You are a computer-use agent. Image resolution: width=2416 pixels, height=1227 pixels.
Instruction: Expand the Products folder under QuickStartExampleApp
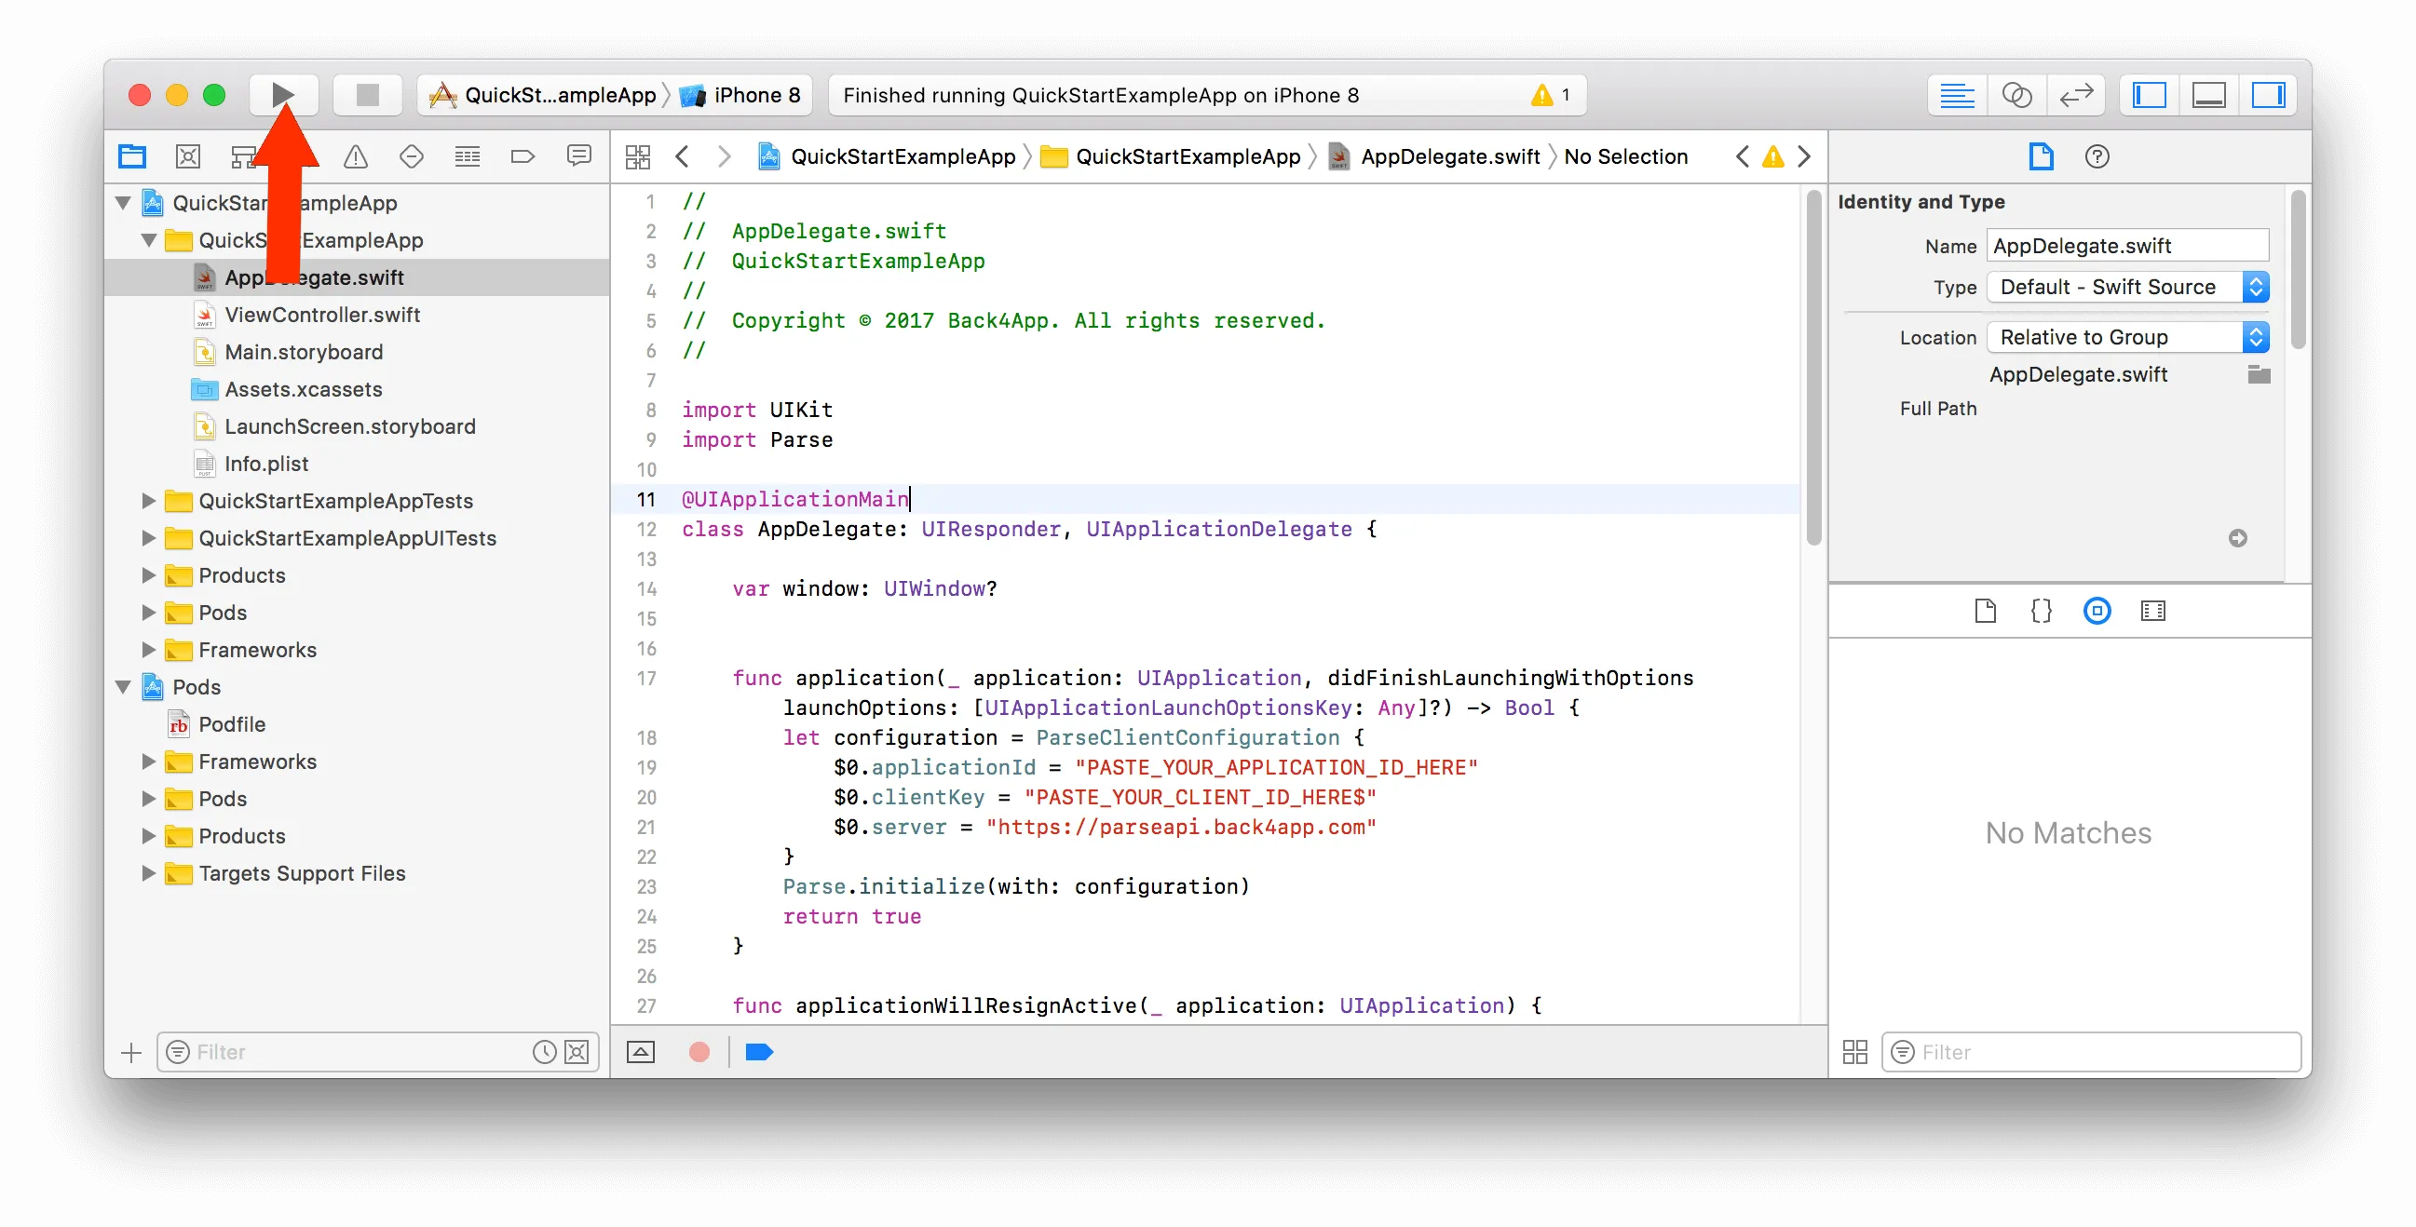tap(149, 575)
